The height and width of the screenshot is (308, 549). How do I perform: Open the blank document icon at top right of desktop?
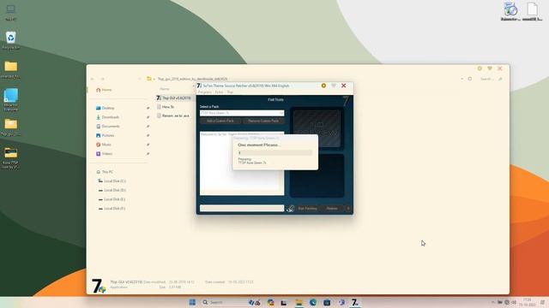pyautogui.click(x=533, y=11)
